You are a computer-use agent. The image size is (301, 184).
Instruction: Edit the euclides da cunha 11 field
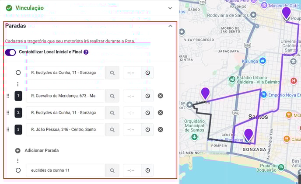[66, 170]
